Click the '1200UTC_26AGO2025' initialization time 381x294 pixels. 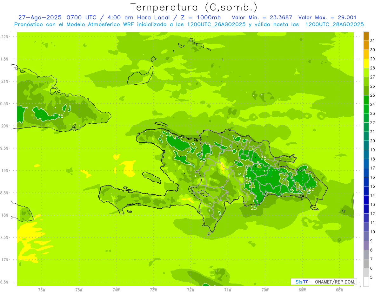(x=215, y=24)
